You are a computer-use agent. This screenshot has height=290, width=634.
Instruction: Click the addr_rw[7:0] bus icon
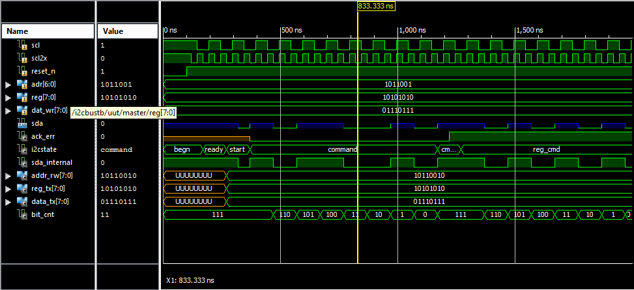pos(22,175)
